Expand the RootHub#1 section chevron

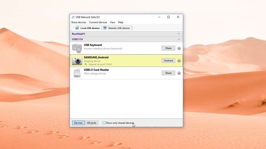tap(179, 34)
